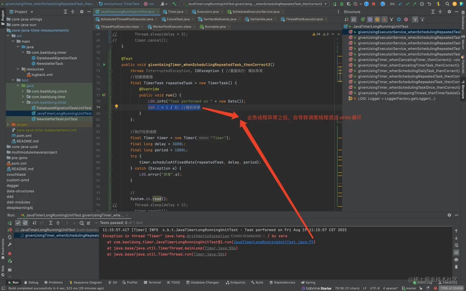This screenshot has height=291, width=466.
Task: Collapse the src folder in project tree
Action: point(8,36)
